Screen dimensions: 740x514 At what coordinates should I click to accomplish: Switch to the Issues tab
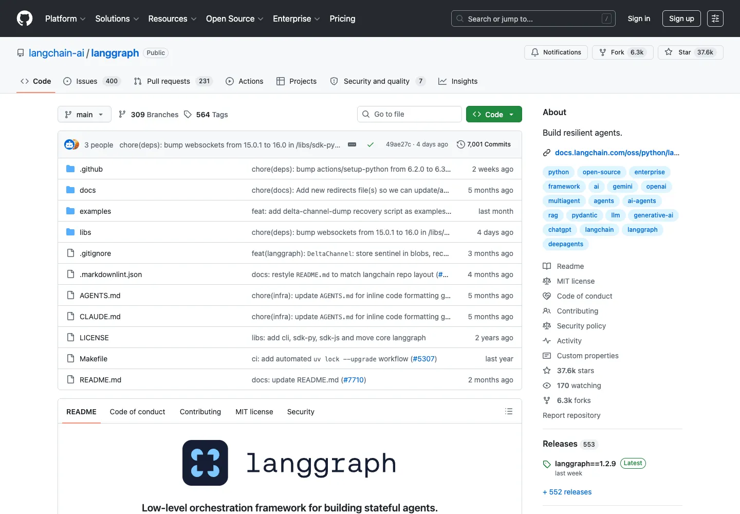tap(92, 81)
